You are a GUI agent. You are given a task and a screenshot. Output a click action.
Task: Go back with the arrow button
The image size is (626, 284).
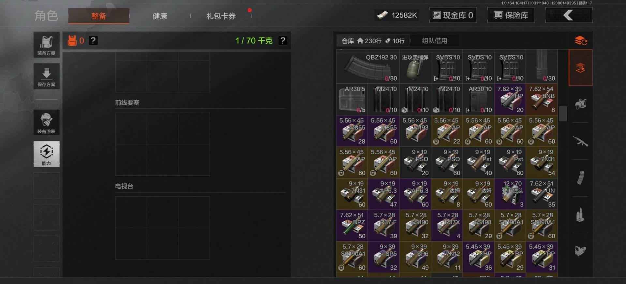(x=569, y=15)
